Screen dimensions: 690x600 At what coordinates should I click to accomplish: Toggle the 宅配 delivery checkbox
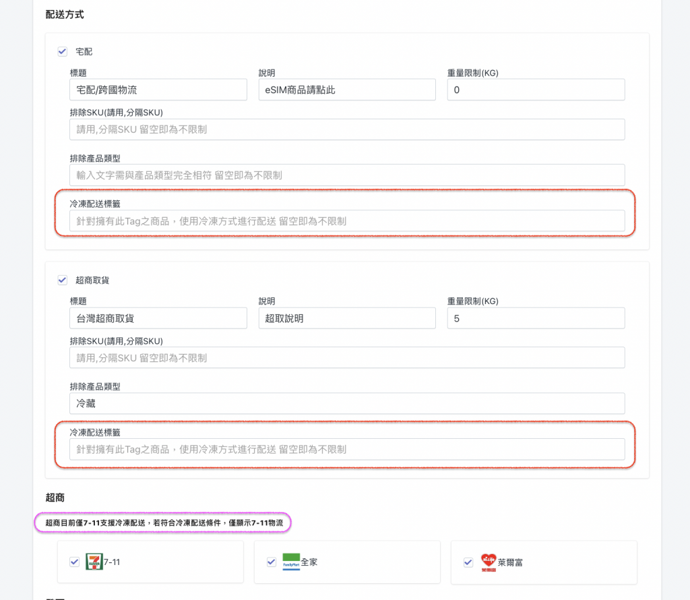pos(63,51)
